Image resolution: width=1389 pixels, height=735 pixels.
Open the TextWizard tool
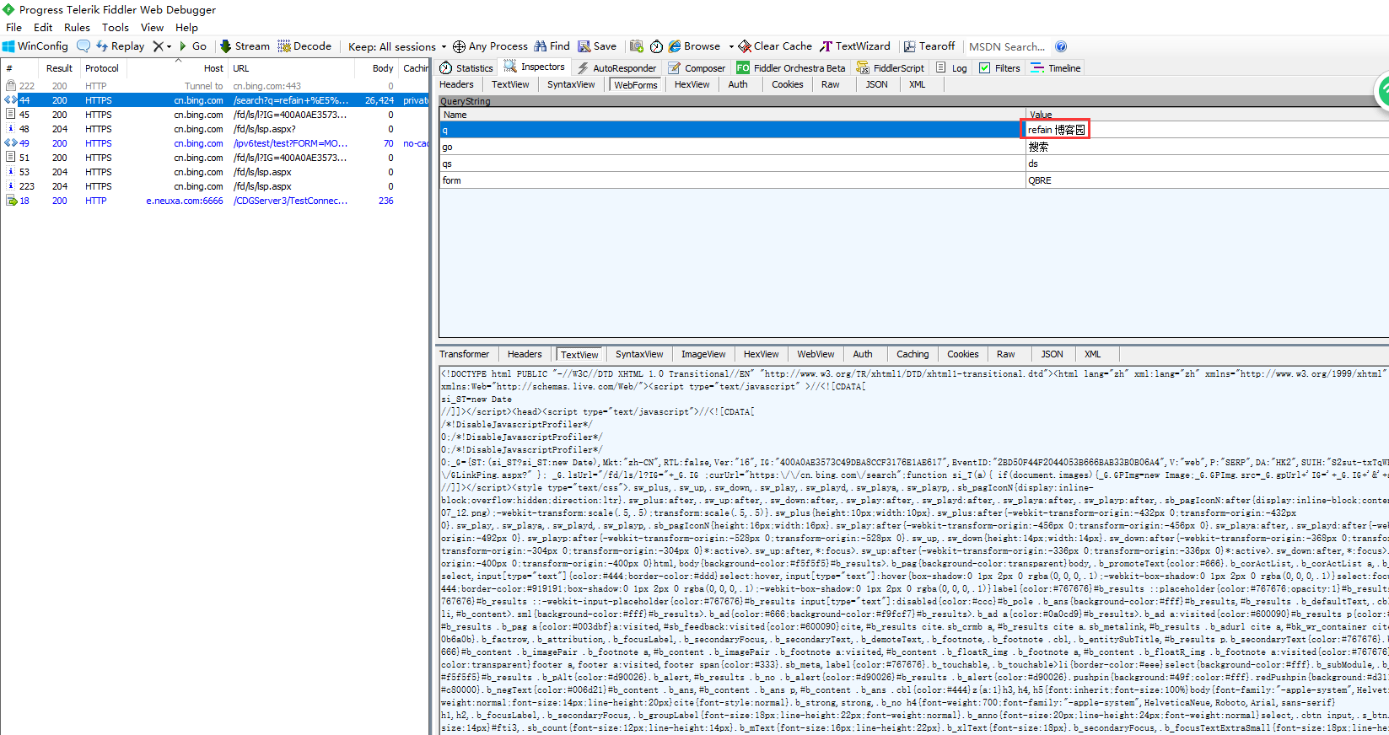pos(855,46)
